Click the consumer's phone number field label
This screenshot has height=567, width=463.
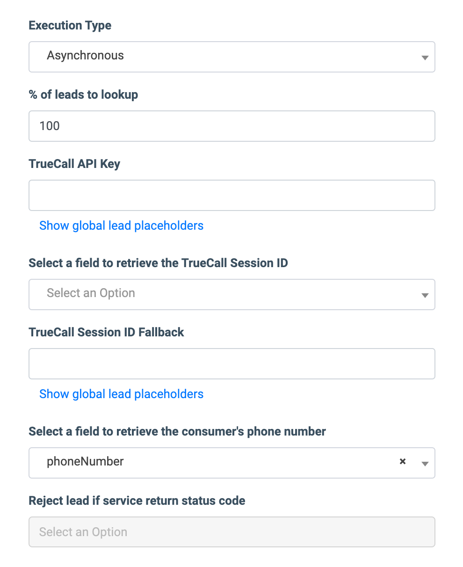pyautogui.click(x=177, y=431)
